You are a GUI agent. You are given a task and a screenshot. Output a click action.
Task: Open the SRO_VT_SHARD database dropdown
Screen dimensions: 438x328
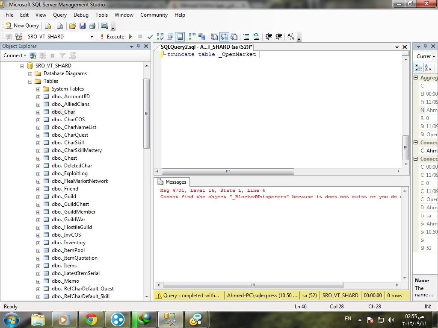[92, 37]
